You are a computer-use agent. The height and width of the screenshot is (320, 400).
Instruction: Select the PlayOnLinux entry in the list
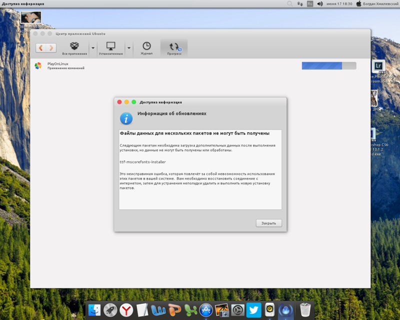57,65
